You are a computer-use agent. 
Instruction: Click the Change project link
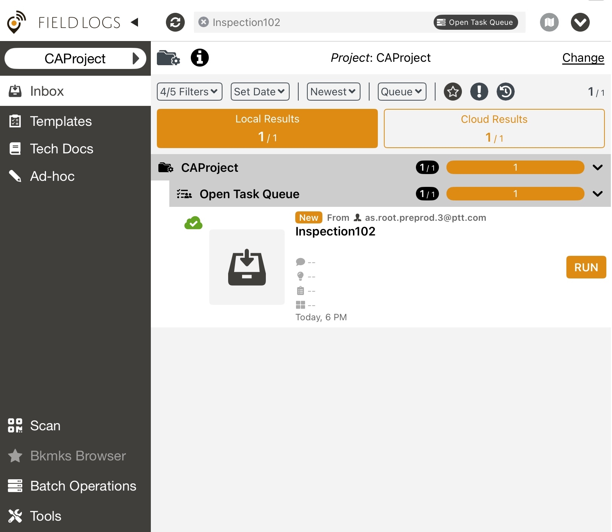pyautogui.click(x=583, y=58)
